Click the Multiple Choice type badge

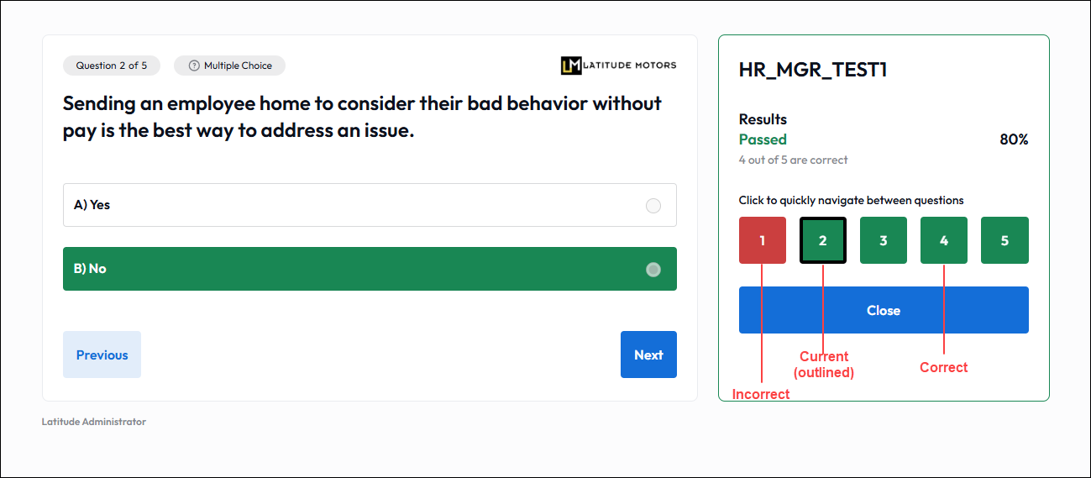(x=229, y=66)
